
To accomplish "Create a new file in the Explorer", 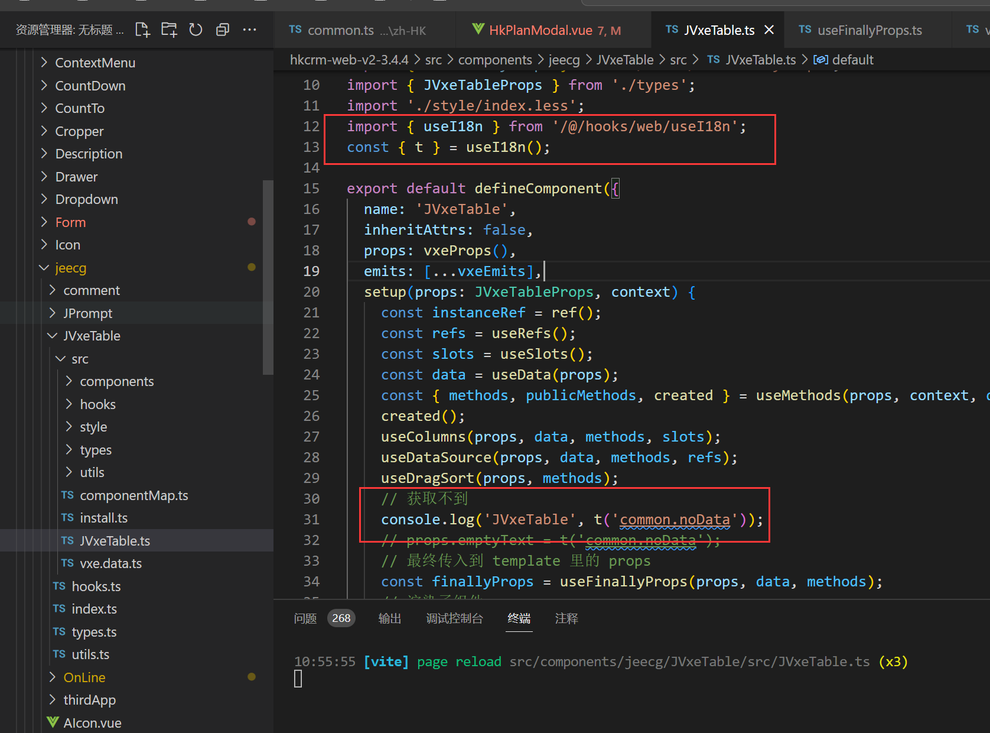I will tap(142, 30).
